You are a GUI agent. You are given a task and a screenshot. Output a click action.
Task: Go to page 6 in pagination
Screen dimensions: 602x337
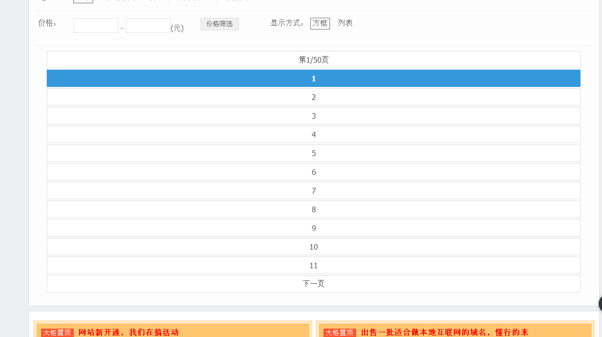click(x=313, y=172)
